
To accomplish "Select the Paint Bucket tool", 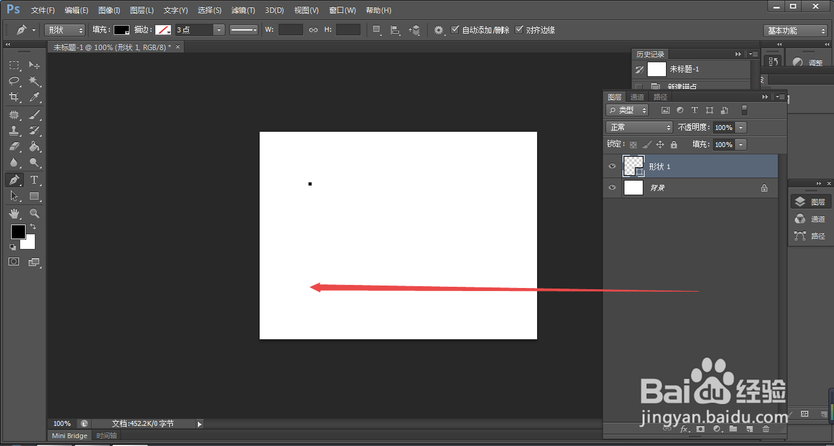I will pyautogui.click(x=35, y=146).
